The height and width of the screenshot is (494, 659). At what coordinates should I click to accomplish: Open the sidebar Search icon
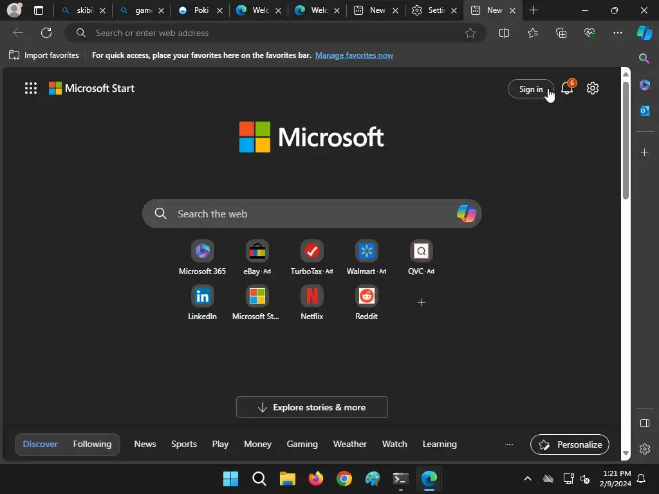(644, 59)
